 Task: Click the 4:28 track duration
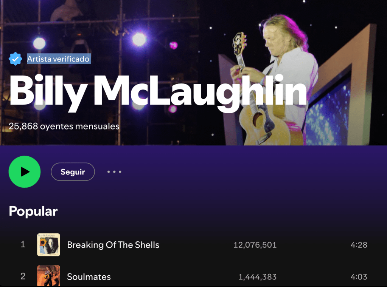click(x=359, y=245)
